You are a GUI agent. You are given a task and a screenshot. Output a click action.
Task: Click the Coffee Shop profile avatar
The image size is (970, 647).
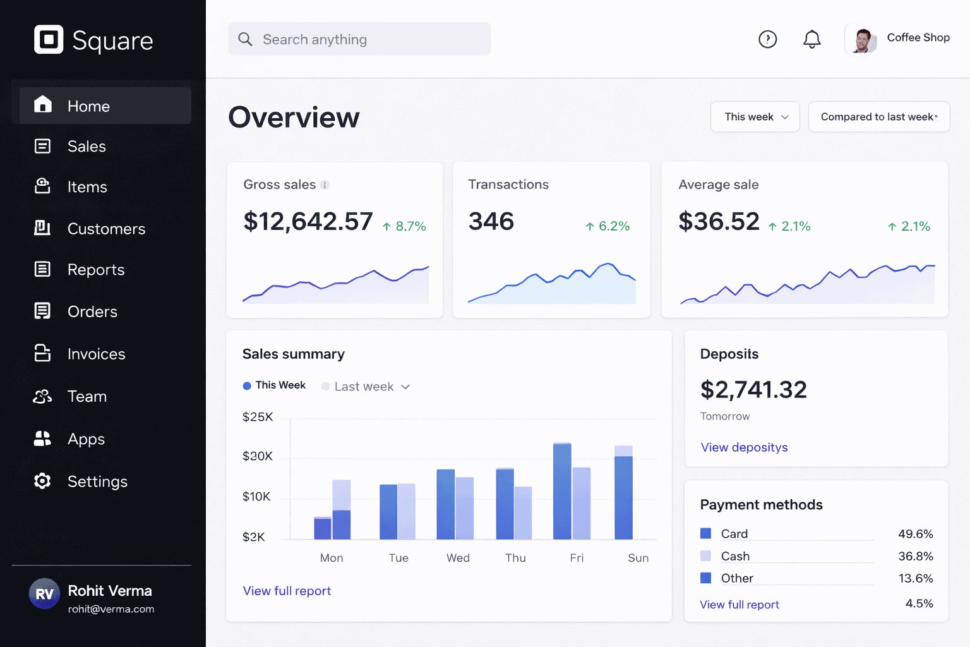862,40
